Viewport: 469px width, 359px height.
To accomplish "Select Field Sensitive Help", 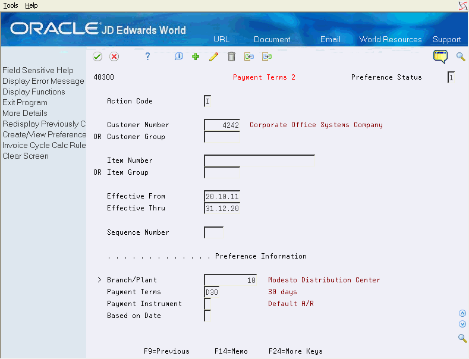I will (x=38, y=70).
